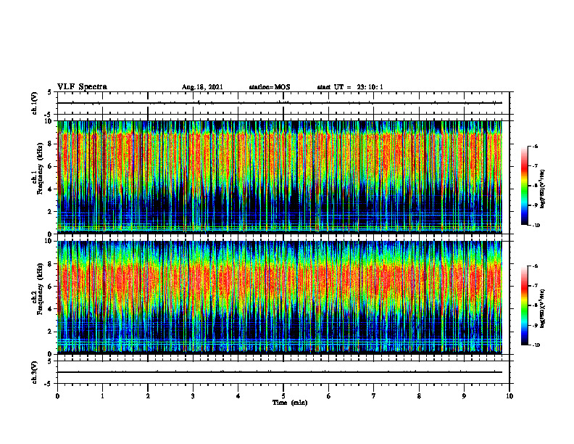Click the ch.2 spectrogram color scale bar
The width and height of the screenshot is (574, 444).
click(524, 305)
